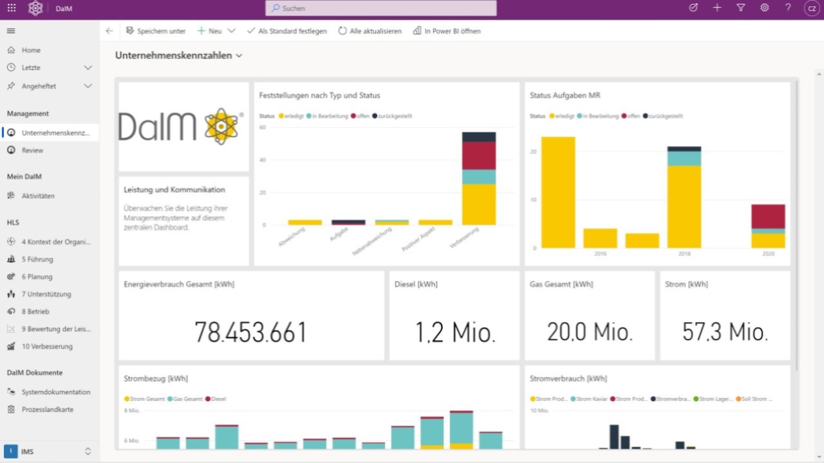Click the plus quick-create icon in header
This screenshot has height=463, width=824.
point(717,8)
